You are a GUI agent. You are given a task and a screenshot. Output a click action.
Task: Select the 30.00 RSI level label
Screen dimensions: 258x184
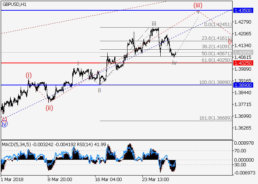pyautogui.click(x=240, y=164)
